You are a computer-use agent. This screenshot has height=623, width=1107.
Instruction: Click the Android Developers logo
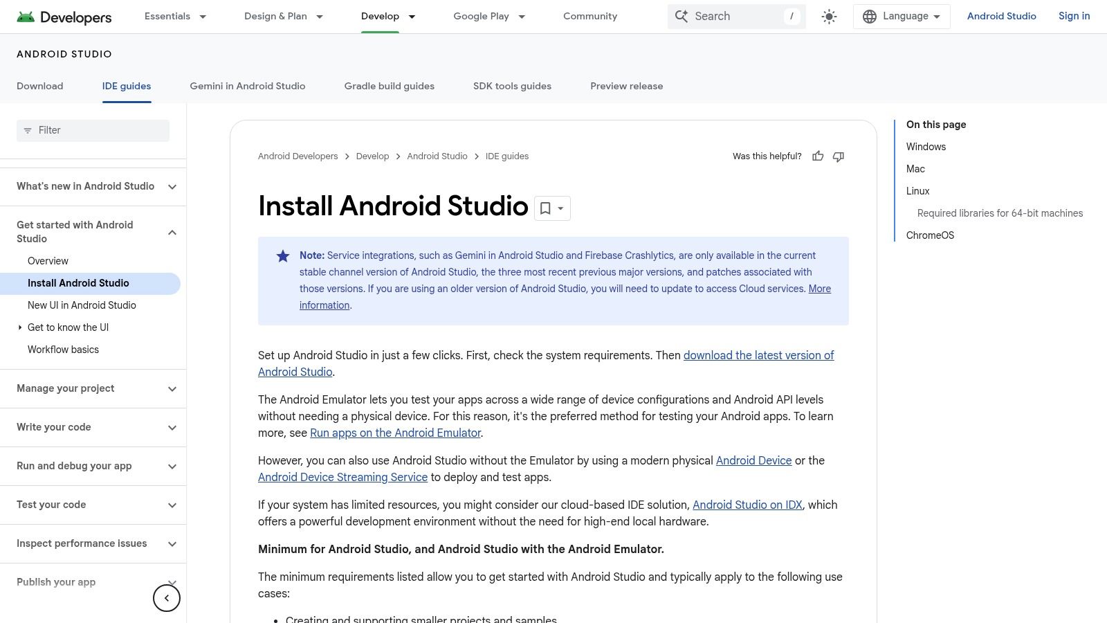[64, 17]
